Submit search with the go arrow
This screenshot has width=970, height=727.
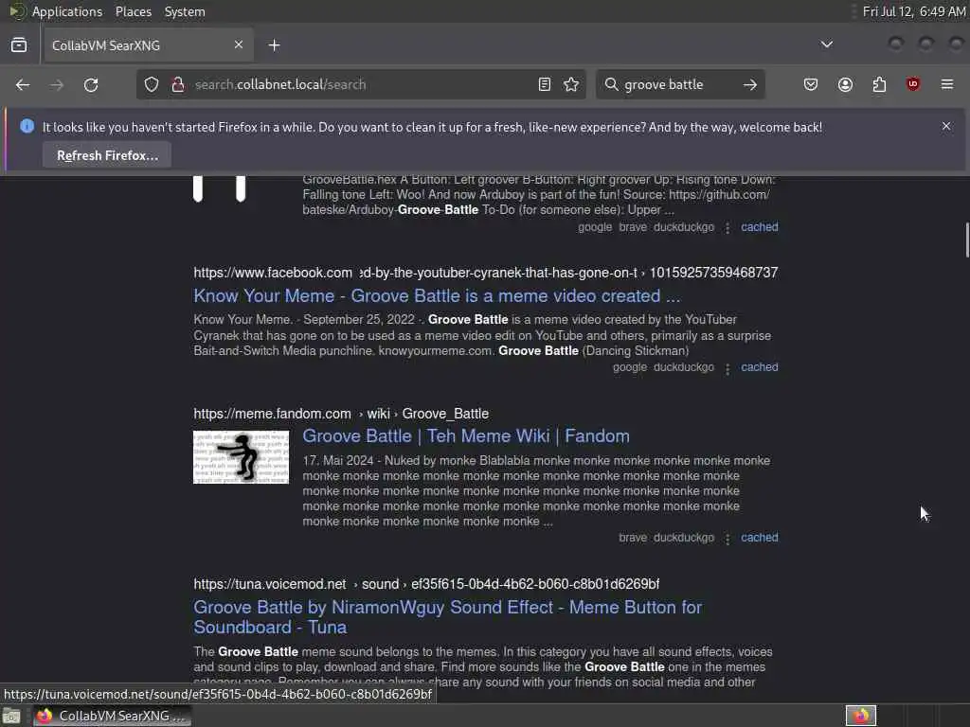(x=750, y=84)
